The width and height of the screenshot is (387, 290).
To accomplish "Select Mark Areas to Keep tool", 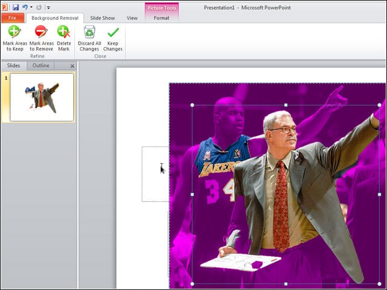I will coord(15,39).
